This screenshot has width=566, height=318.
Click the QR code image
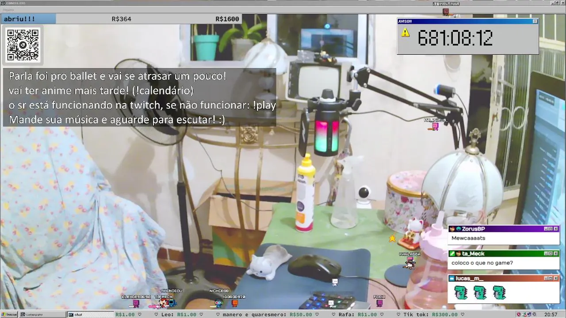click(x=23, y=45)
